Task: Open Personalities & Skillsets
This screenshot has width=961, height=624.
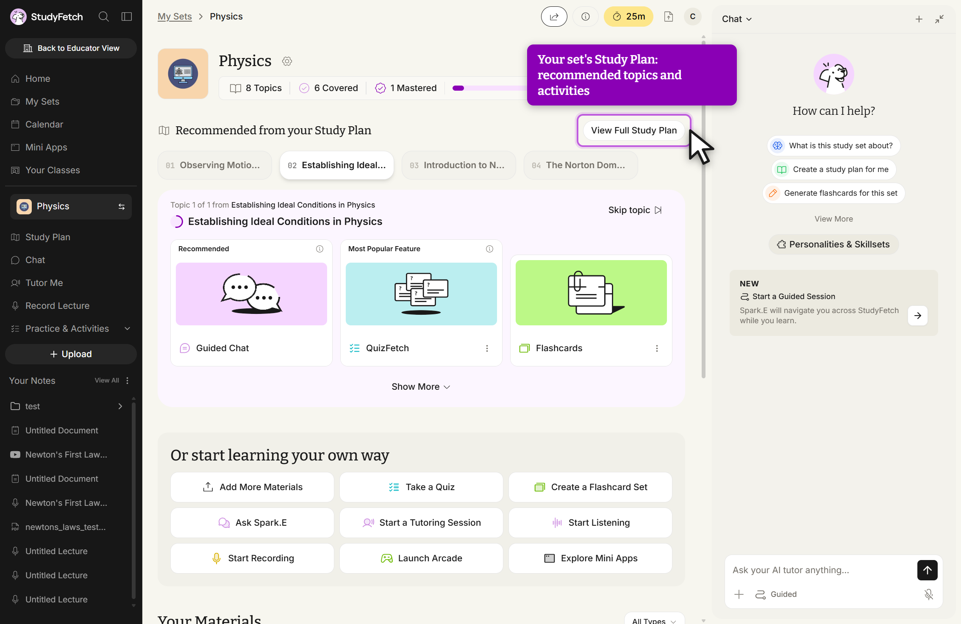Action: (x=833, y=244)
